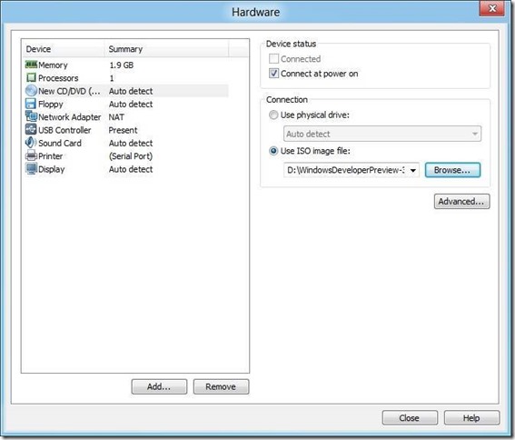
Task: Click the 1.9 GB memory summary
Action: 122,65
